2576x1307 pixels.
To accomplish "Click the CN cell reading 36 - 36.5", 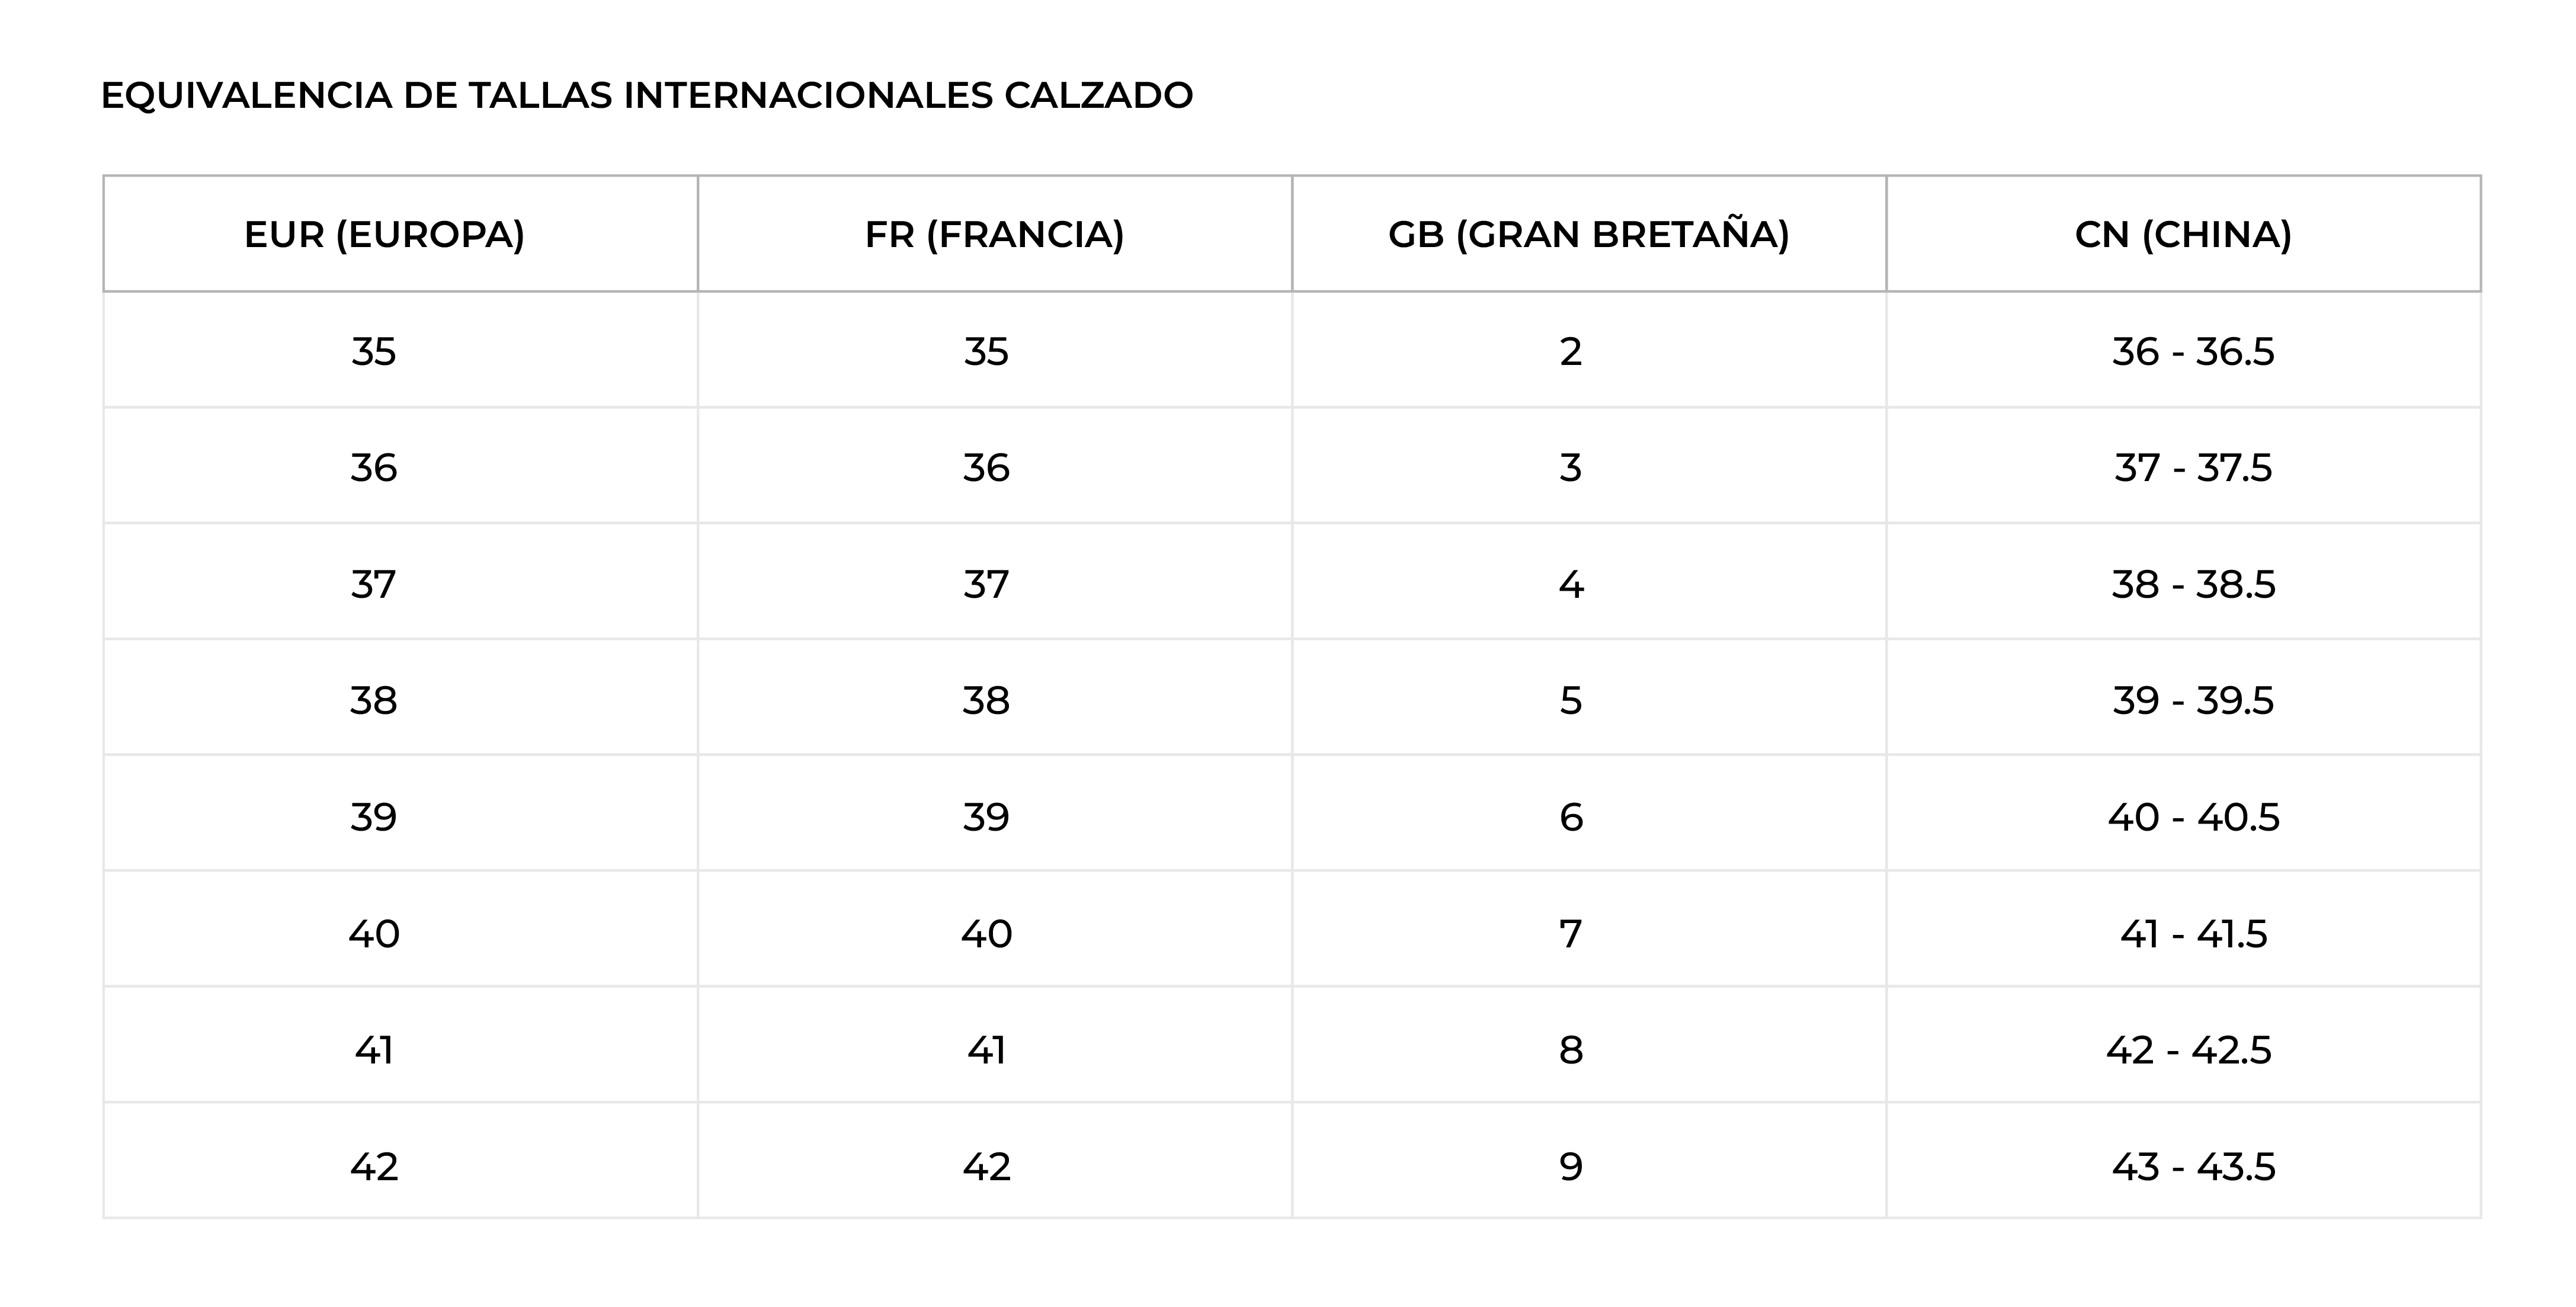I will pos(2192,352).
